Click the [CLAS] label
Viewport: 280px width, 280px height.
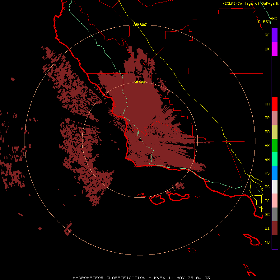(x=263, y=22)
